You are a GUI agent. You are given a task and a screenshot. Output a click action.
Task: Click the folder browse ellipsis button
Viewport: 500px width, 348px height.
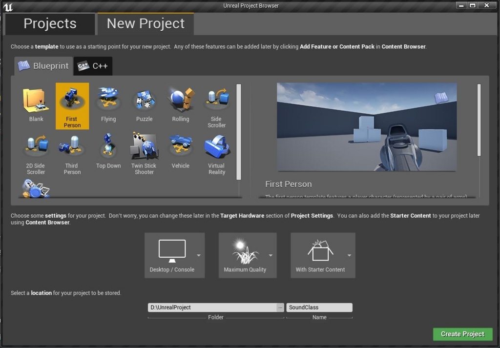280,307
